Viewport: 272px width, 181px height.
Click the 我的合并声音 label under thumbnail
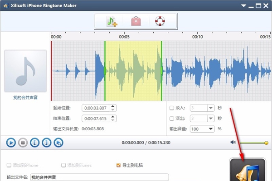tap(25, 98)
